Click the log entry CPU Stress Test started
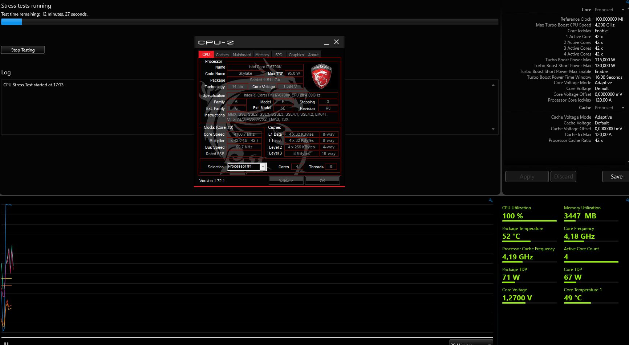The image size is (629, 345). coord(34,85)
